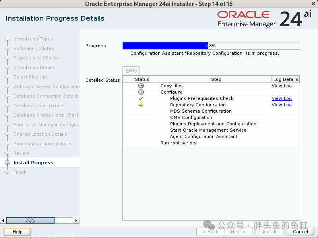318x238 pixels.
Task: Select the Start Oracle Management Service row
Action: click(x=211, y=130)
